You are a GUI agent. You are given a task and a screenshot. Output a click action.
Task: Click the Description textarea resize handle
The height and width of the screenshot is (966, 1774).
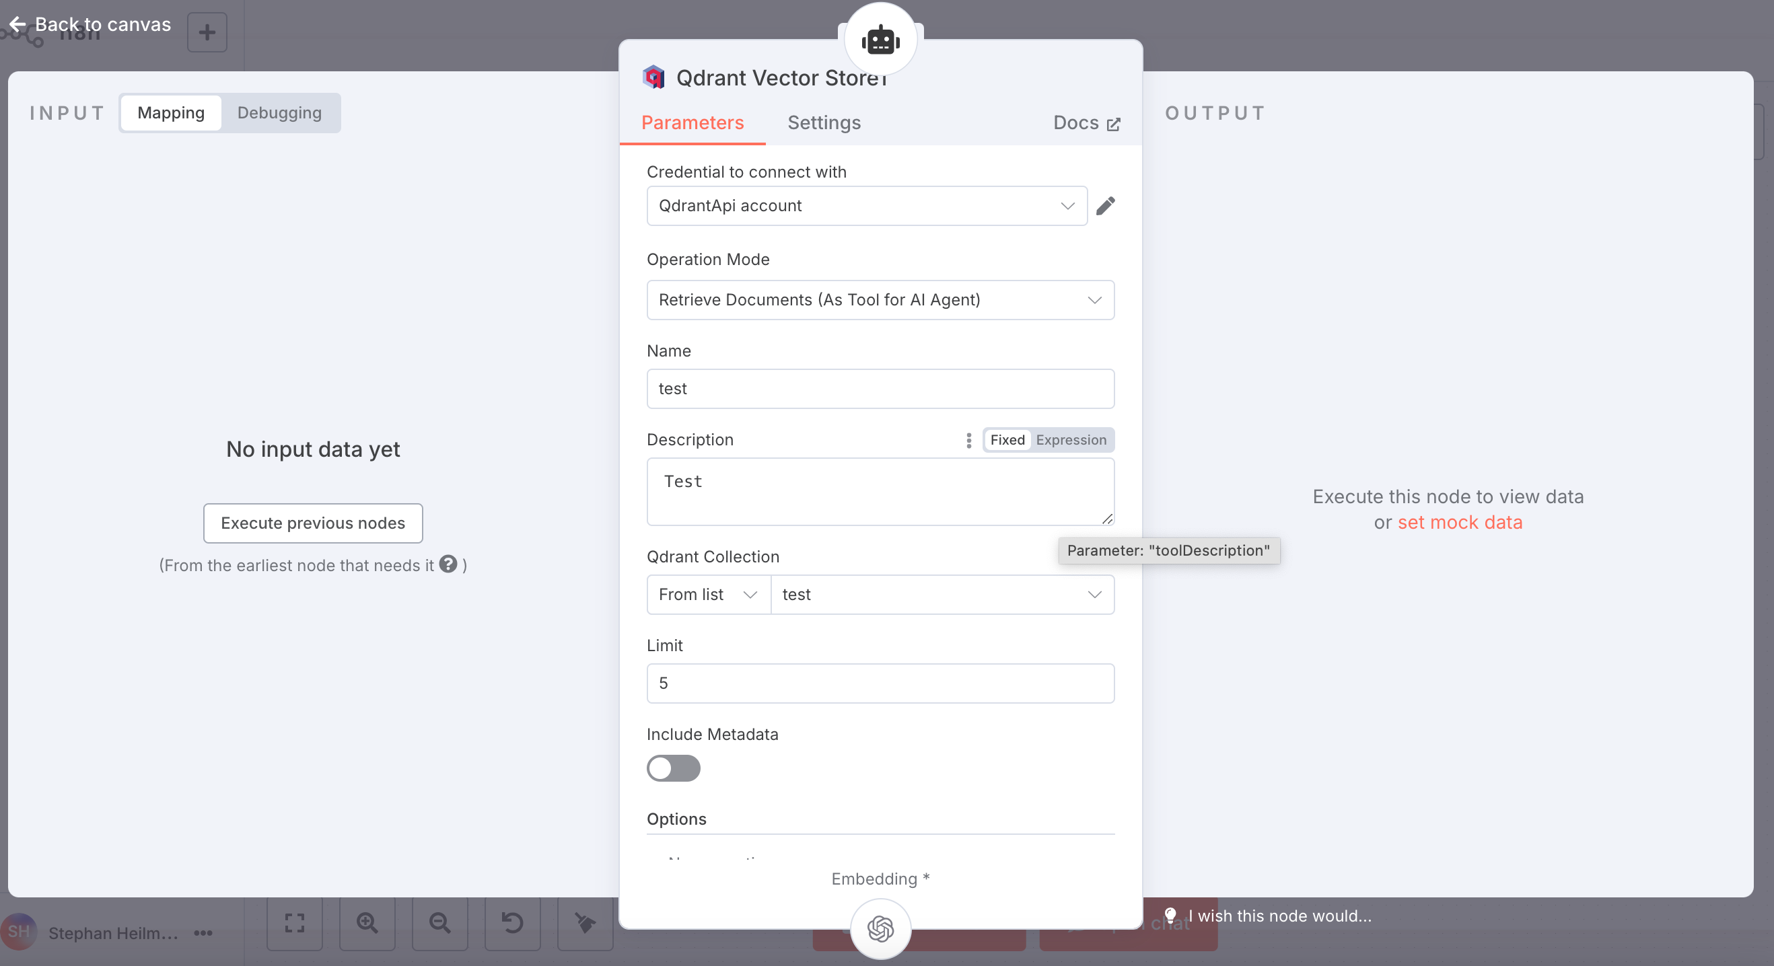[1107, 519]
